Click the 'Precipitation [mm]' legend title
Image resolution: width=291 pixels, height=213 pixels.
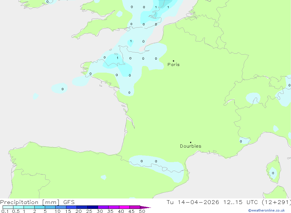coord(30,202)
